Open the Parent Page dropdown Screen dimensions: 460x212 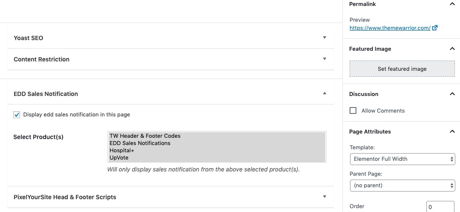coord(402,186)
